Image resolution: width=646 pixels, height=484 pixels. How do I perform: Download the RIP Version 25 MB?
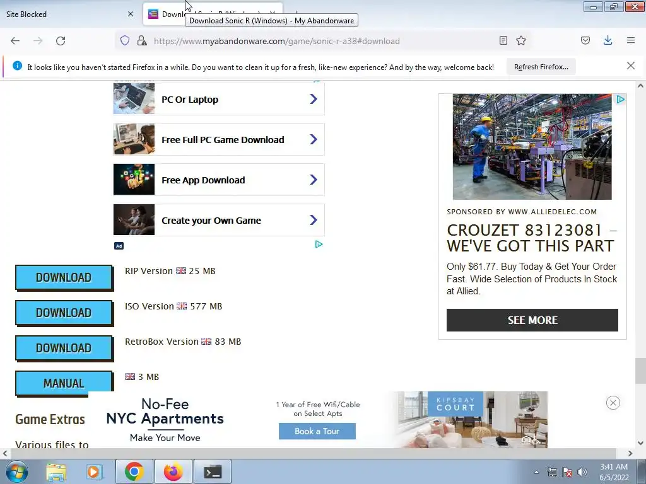coord(64,277)
